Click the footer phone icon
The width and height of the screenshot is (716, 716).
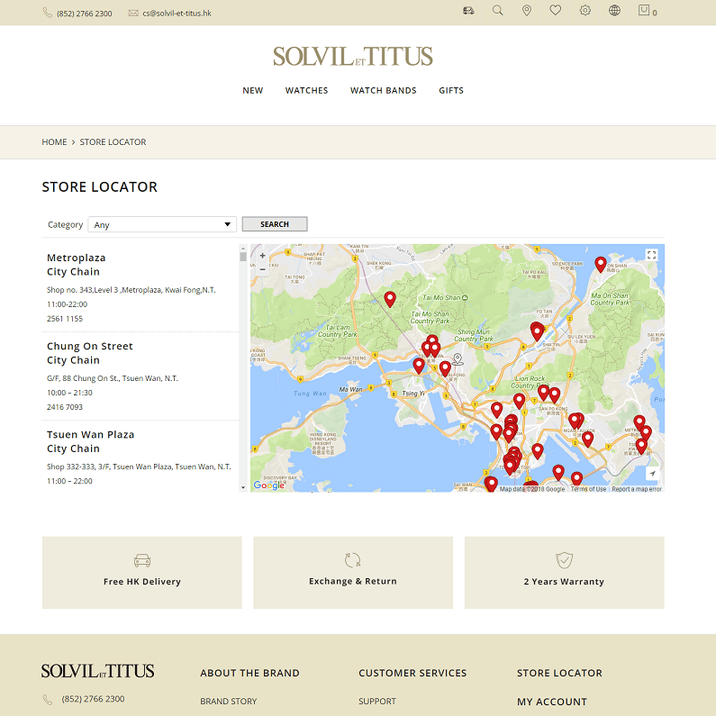coord(48,699)
